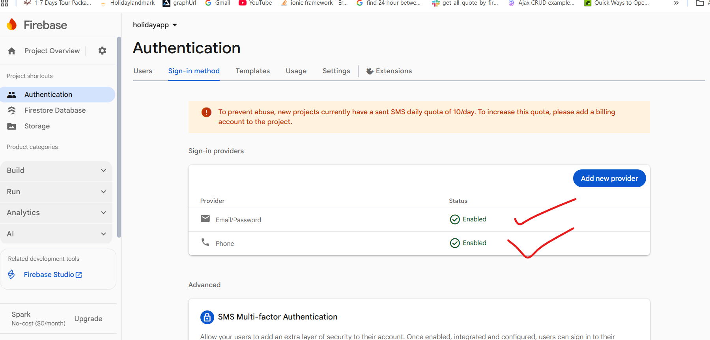The width and height of the screenshot is (710, 340).
Task: Open the find 24 hour betwe bookmark
Action: [389, 3]
